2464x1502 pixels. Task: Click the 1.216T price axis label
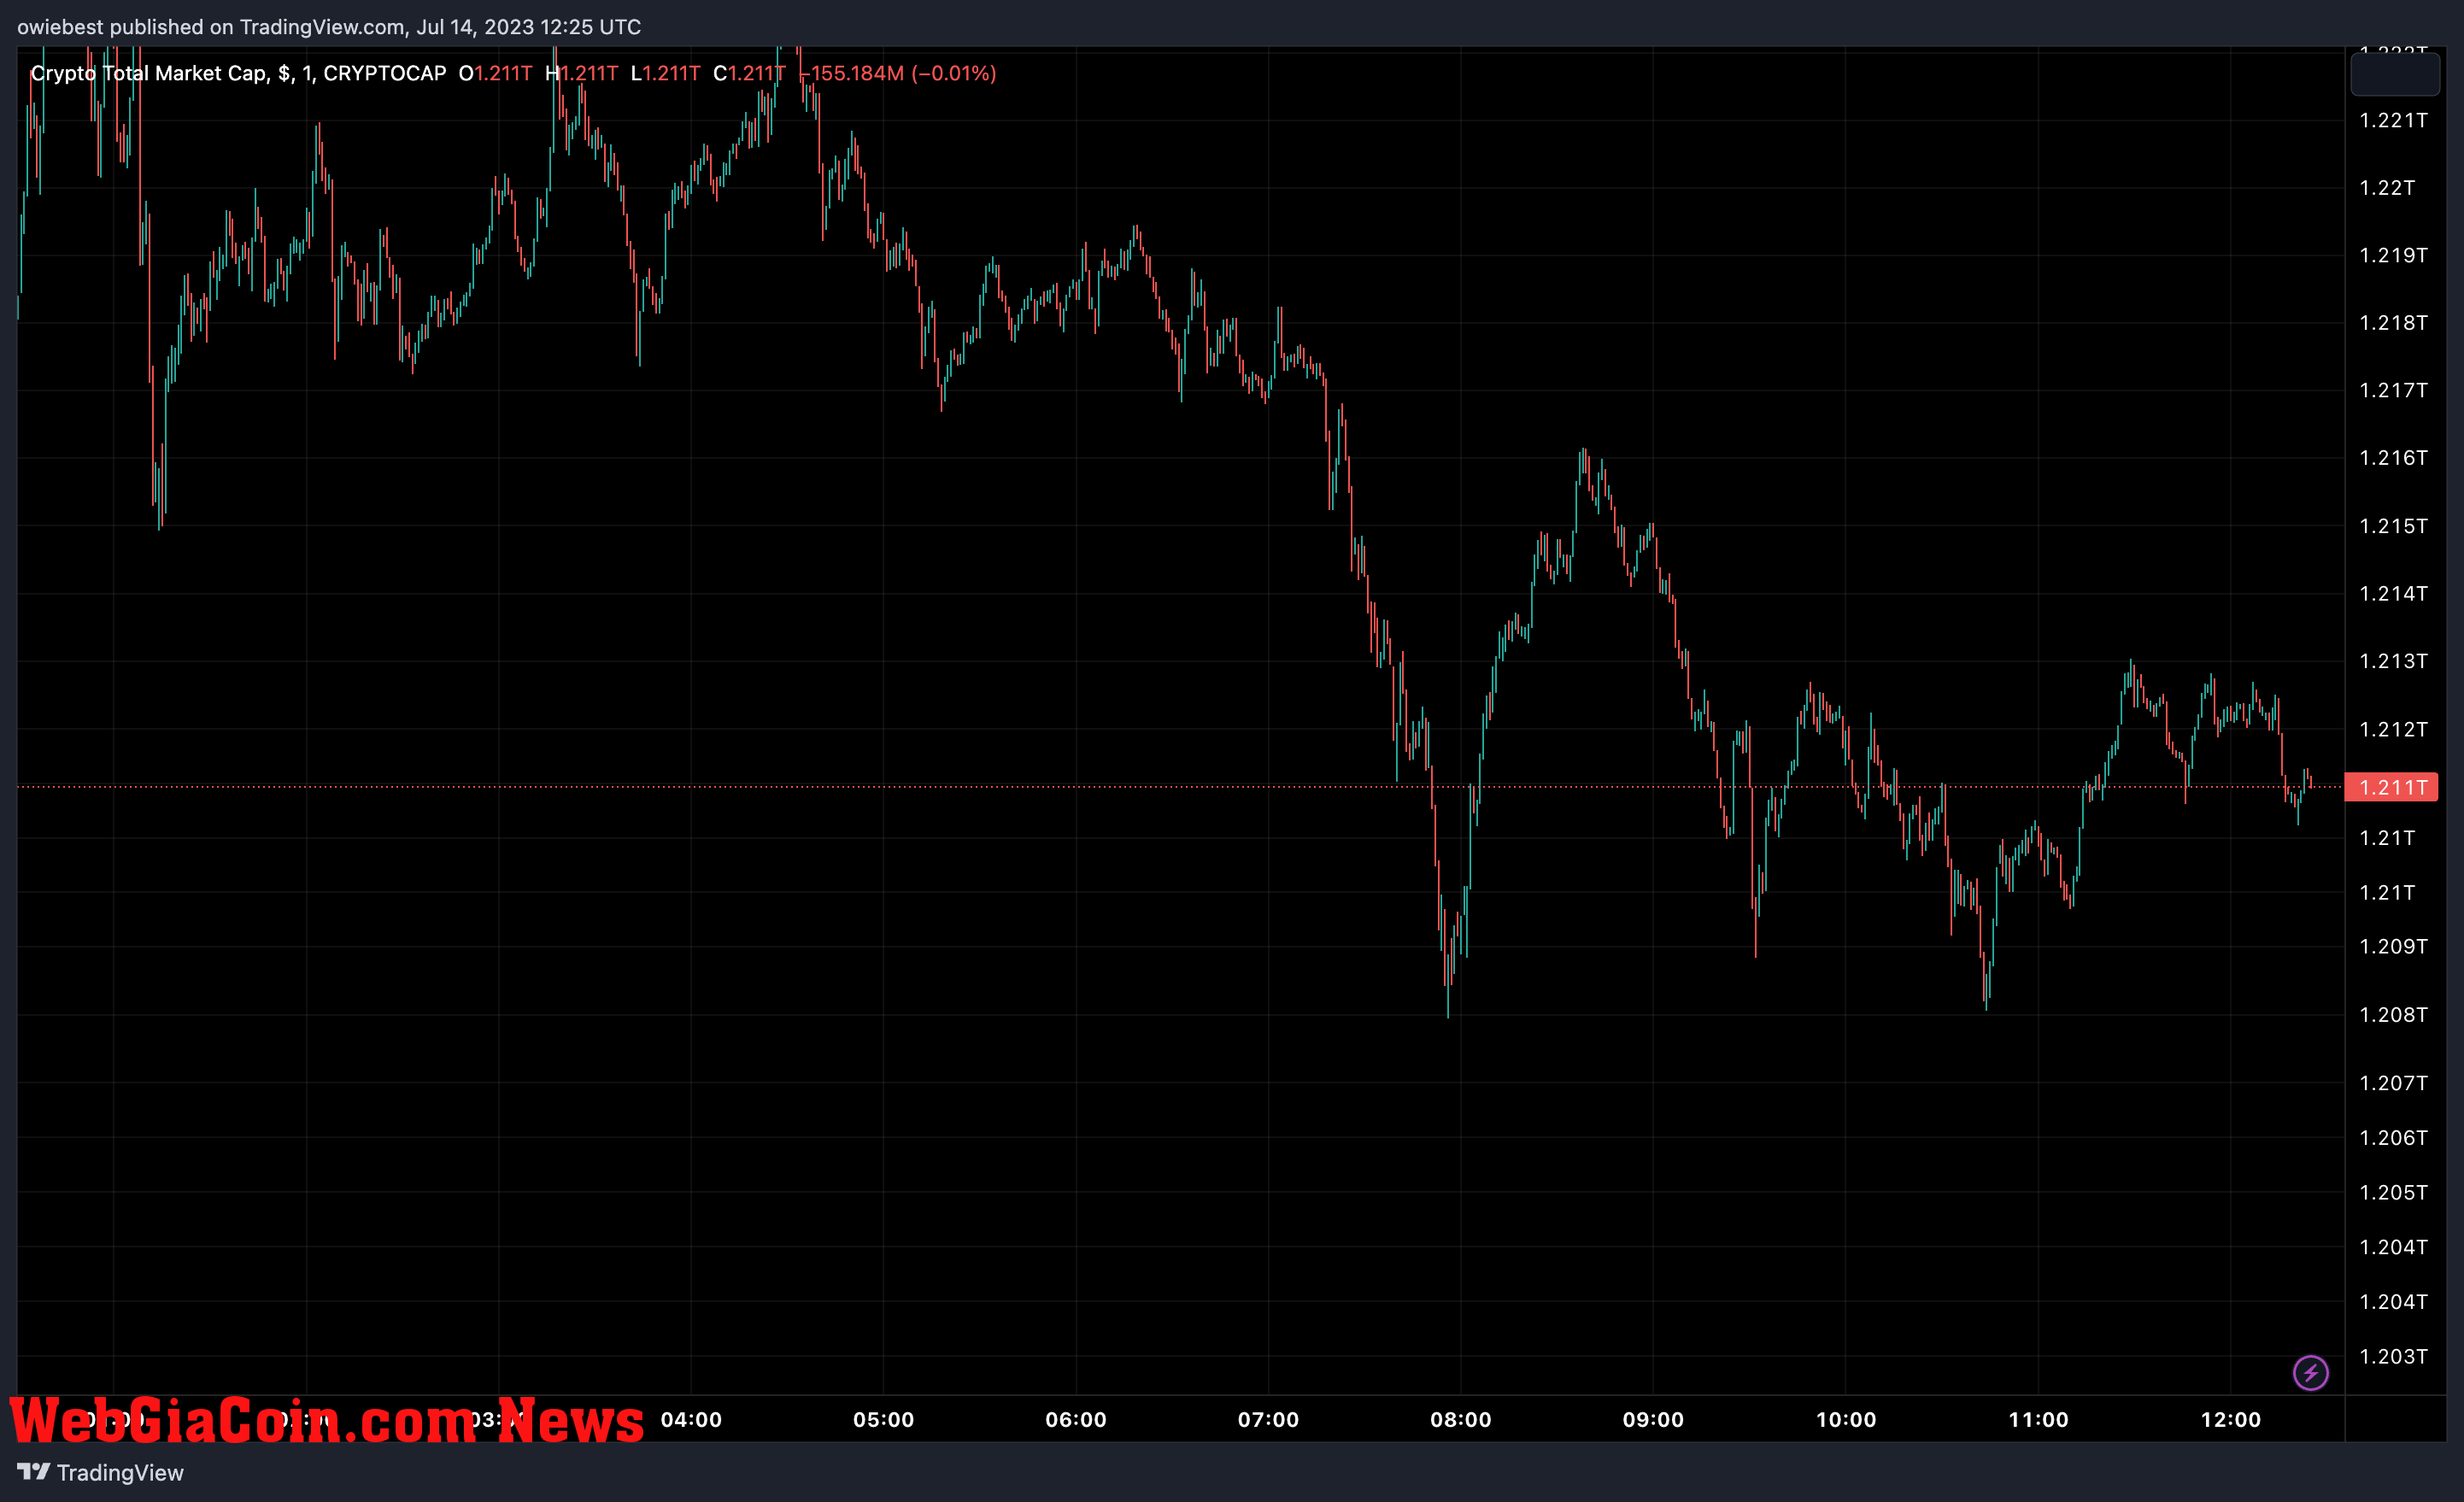point(2393,458)
